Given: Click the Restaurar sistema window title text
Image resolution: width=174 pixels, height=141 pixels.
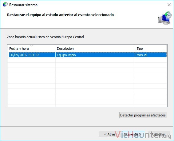Looking at the screenshot, I should 23,5.
